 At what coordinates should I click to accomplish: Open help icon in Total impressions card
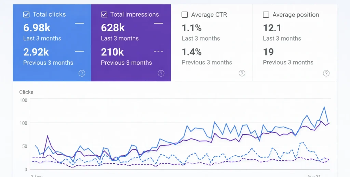coord(161,73)
